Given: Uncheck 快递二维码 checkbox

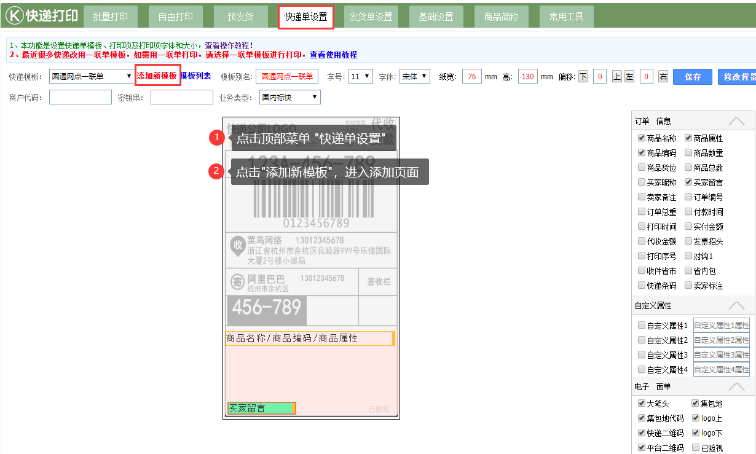Looking at the screenshot, I should tap(642, 432).
